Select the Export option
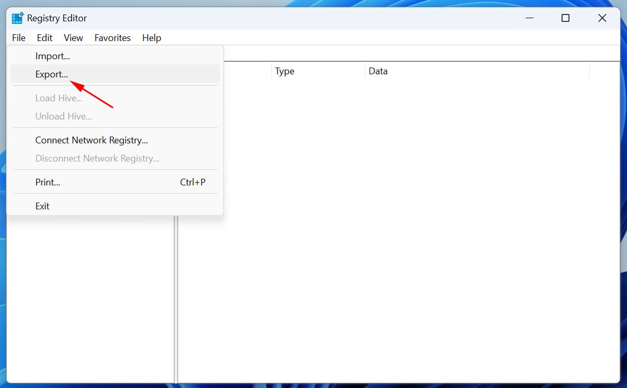This screenshot has width=627, height=388. (51, 74)
